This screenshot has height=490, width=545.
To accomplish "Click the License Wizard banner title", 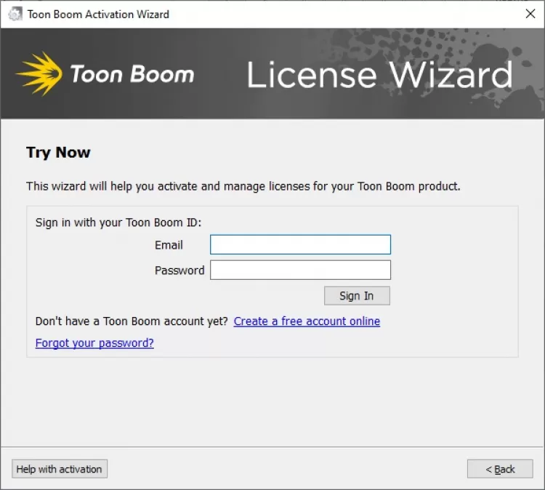I will pyautogui.click(x=379, y=75).
